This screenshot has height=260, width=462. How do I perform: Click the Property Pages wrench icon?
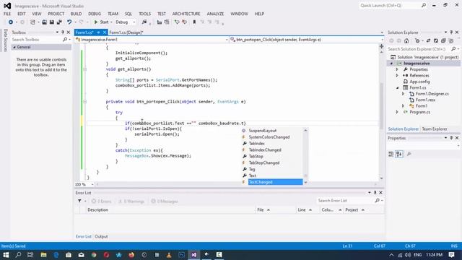coord(409,154)
